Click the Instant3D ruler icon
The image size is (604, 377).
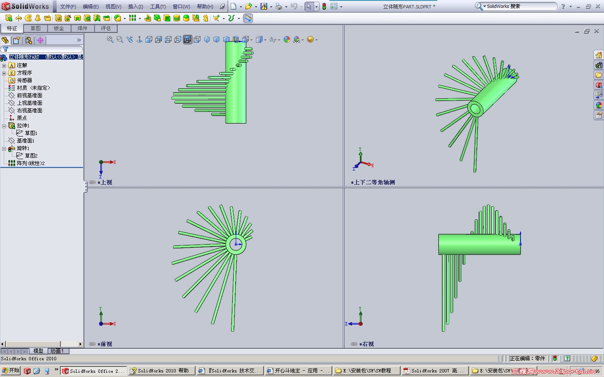248,18
